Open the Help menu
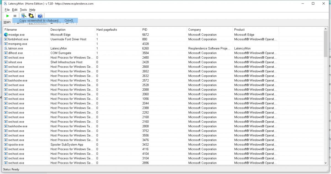The width and height of the screenshot is (331, 174). pos(32,10)
